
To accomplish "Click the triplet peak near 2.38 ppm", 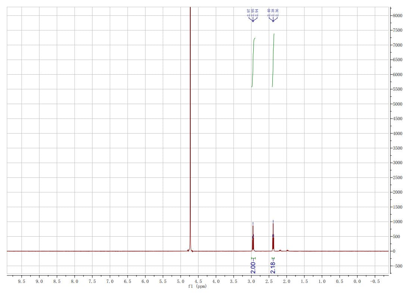I will (273, 237).
